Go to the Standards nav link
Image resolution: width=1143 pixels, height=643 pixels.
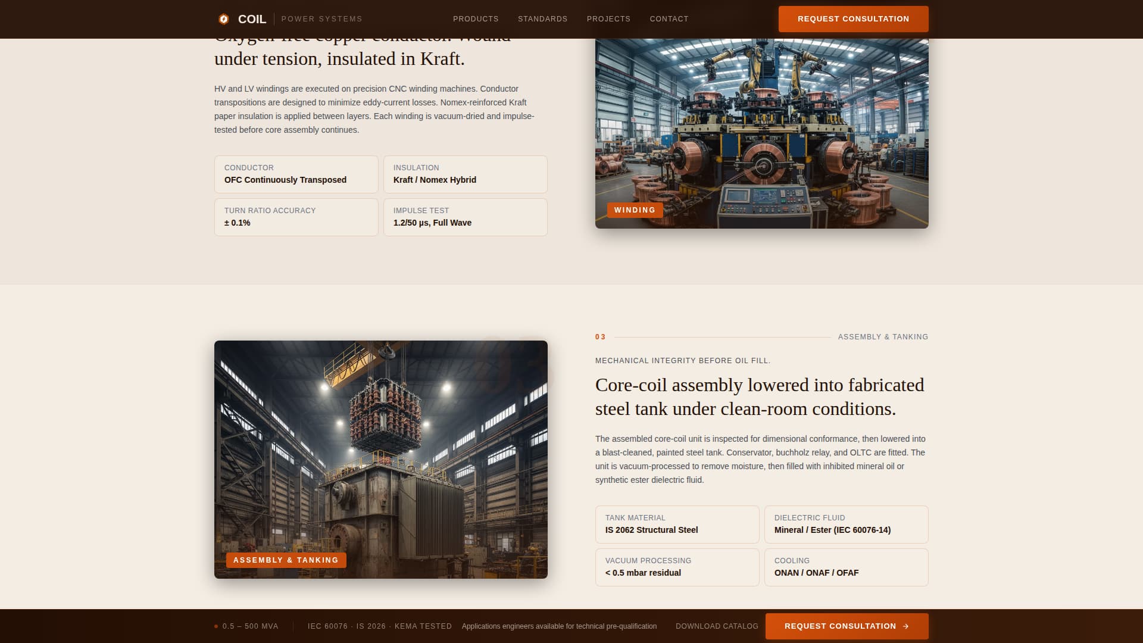tap(542, 19)
